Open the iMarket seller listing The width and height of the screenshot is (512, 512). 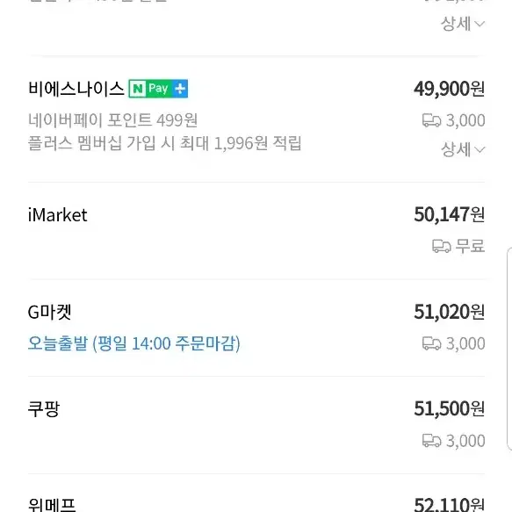click(57, 215)
